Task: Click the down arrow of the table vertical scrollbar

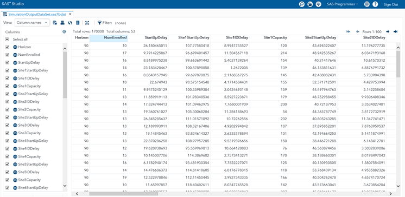Action: [398, 186]
